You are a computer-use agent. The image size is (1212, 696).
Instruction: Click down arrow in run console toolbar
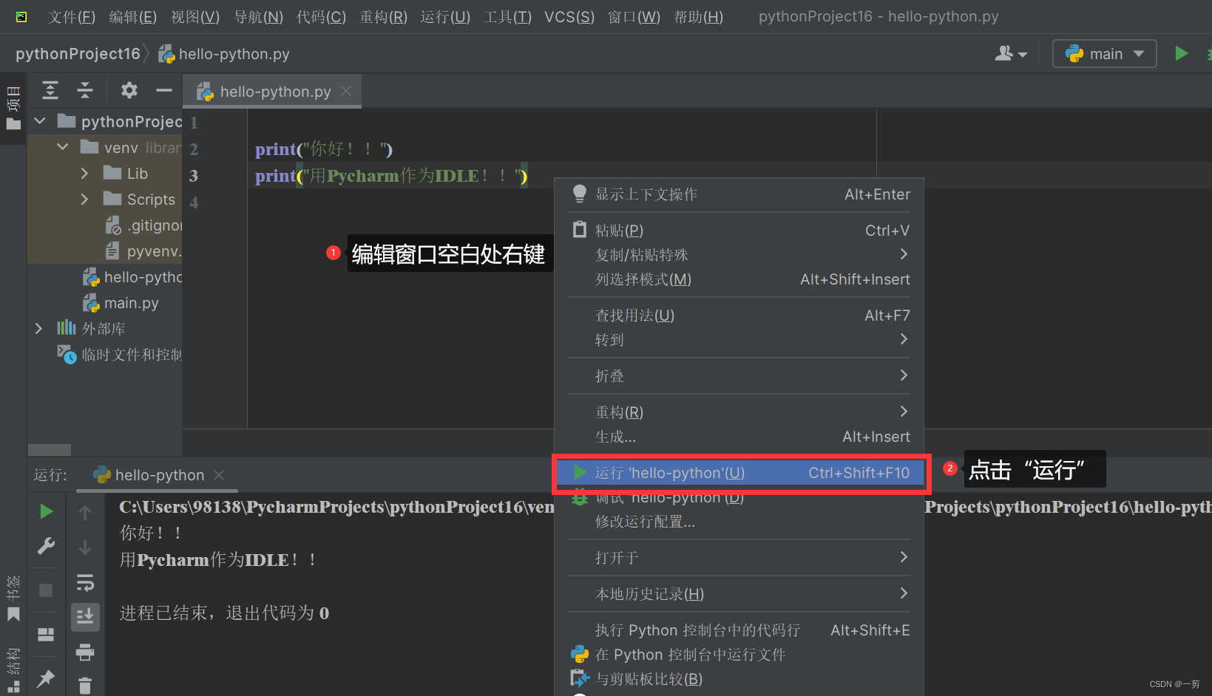[x=85, y=547]
